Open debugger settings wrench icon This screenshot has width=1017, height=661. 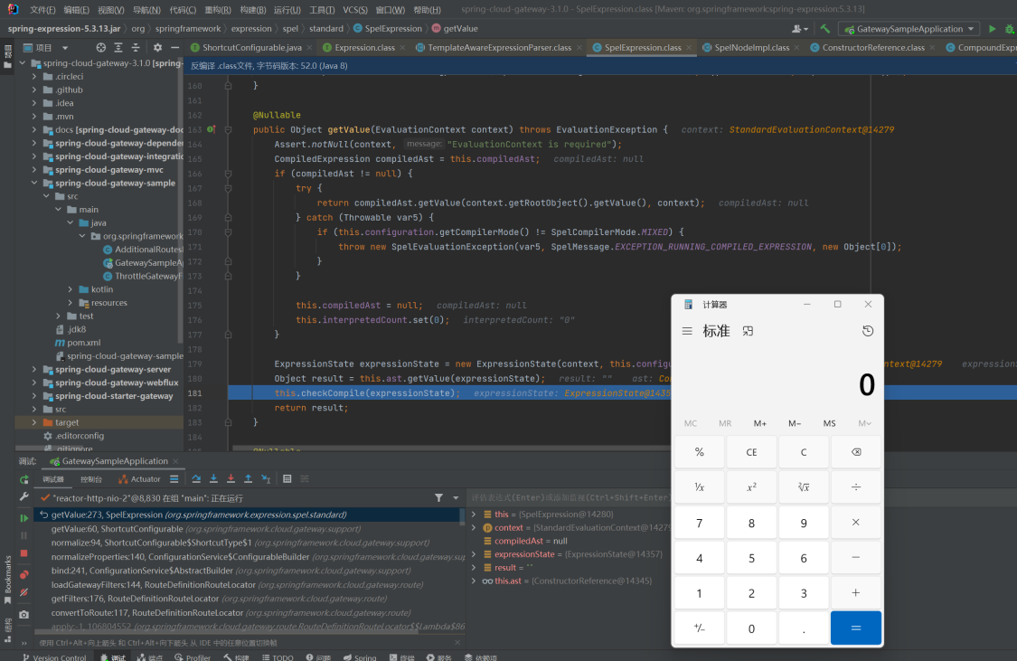(24, 496)
